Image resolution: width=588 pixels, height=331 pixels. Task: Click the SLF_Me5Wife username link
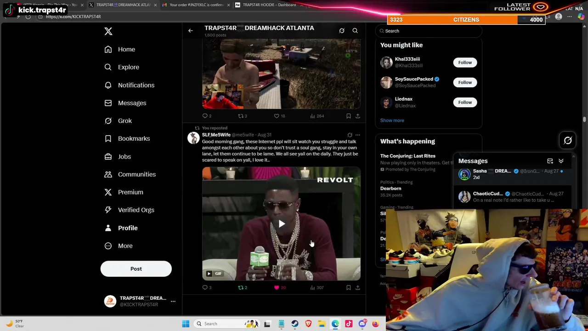[216, 135]
